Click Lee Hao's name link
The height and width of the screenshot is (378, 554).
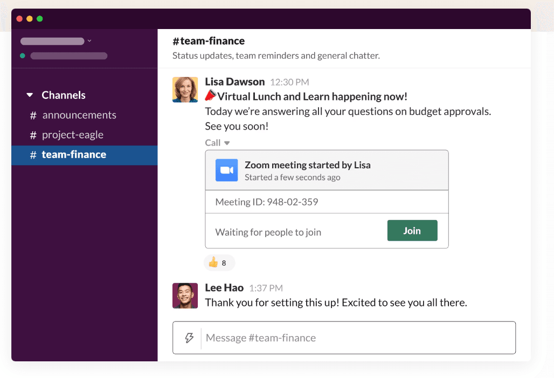pyautogui.click(x=224, y=288)
